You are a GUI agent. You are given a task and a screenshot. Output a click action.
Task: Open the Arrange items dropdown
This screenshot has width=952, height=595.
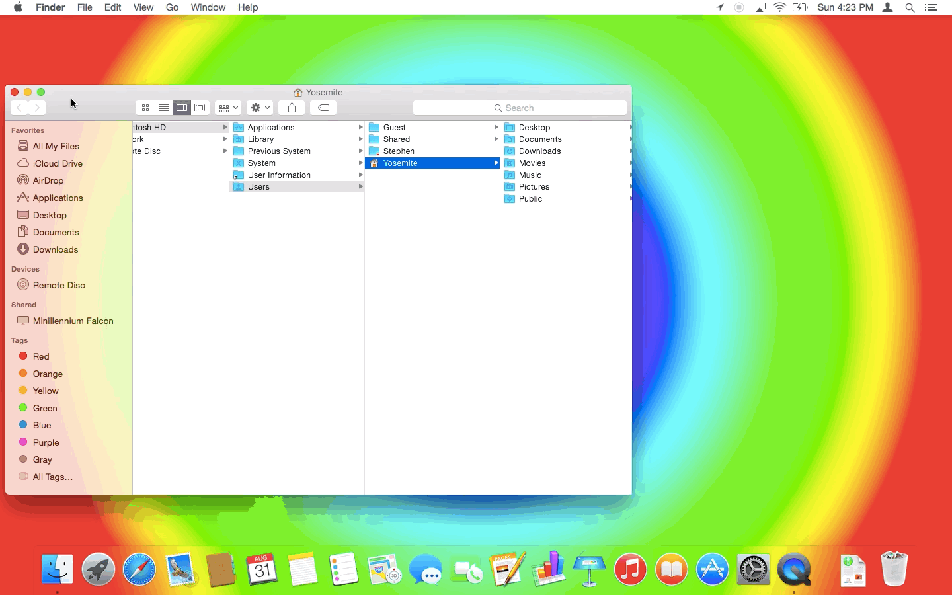(x=228, y=108)
